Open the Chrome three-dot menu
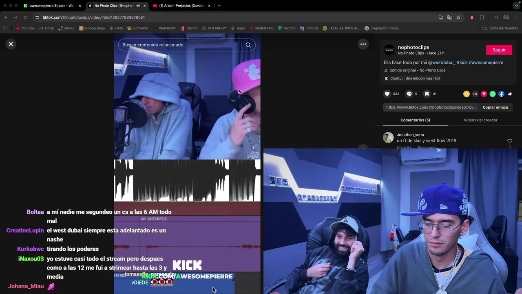The height and width of the screenshot is (294, 522). coord(516,18)
